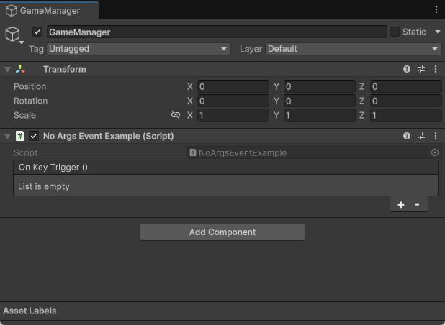Open script component help reference icon
This screenshot has width=445, height=325.
(x=407, y=136)
